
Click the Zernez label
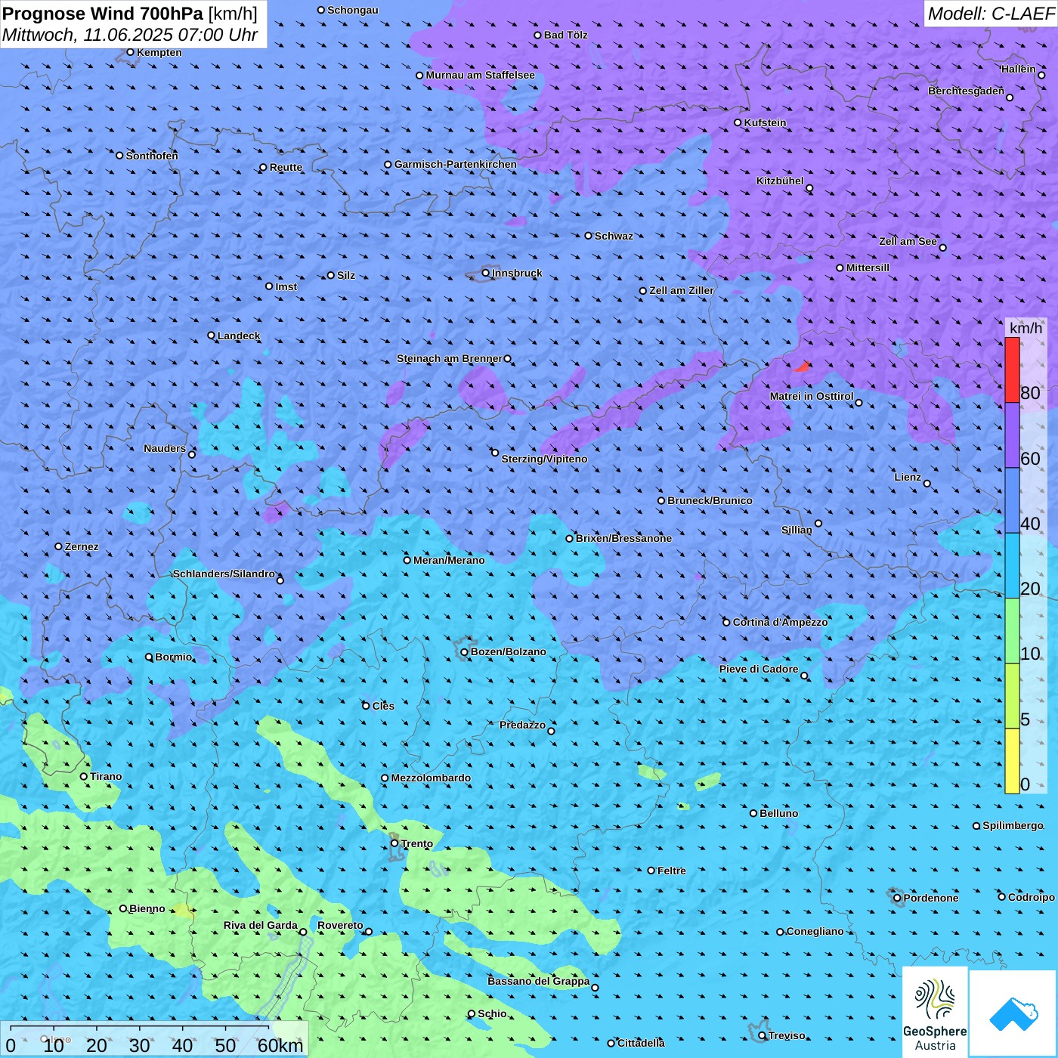(82, 546)
